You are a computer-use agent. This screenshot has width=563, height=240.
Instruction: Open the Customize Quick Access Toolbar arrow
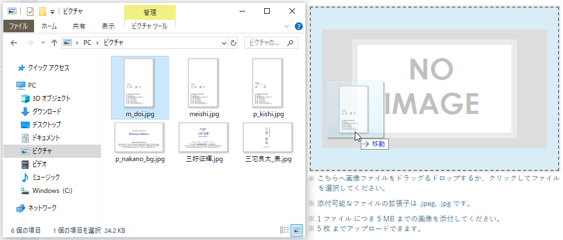click(x=52, y=12)
